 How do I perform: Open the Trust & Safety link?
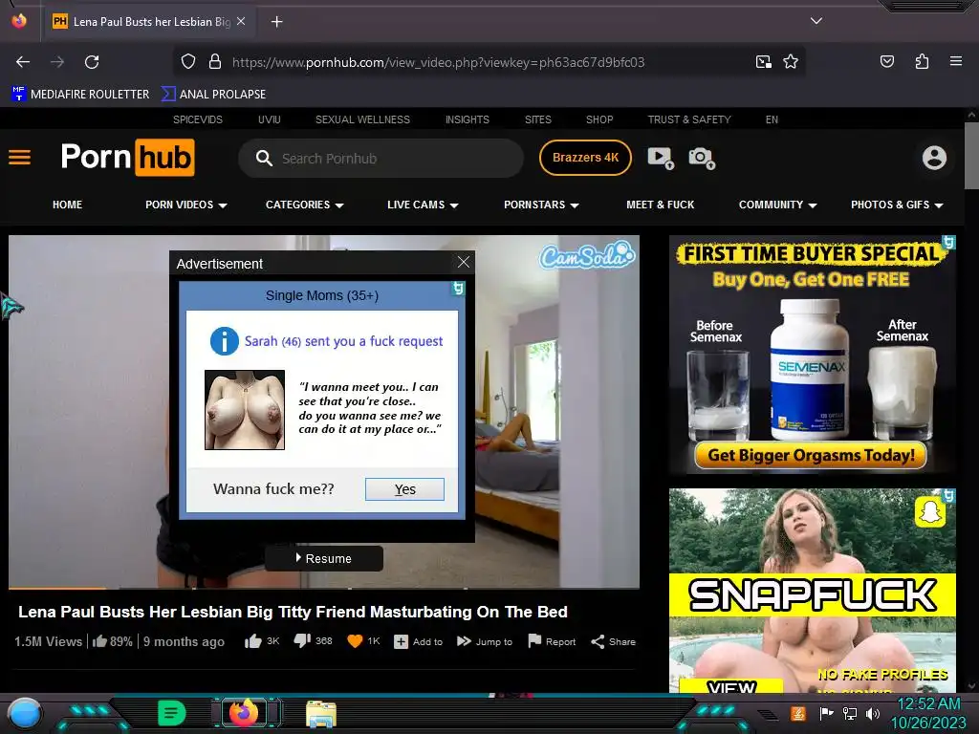pos(689,119)
